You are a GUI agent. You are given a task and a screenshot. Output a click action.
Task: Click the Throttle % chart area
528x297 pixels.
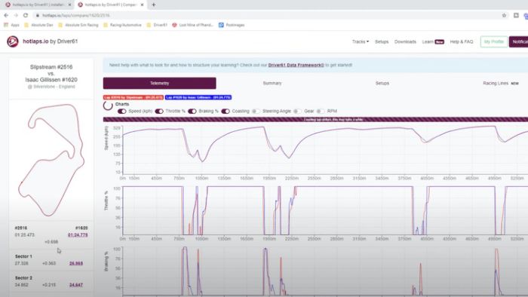[x=325, y=210]
